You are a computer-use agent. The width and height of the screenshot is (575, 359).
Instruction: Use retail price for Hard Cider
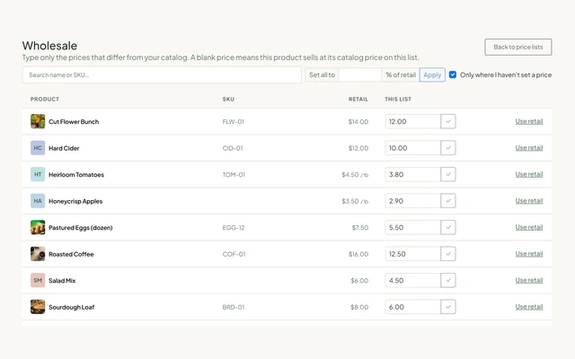pyautogui.click(x=529, y=147)
